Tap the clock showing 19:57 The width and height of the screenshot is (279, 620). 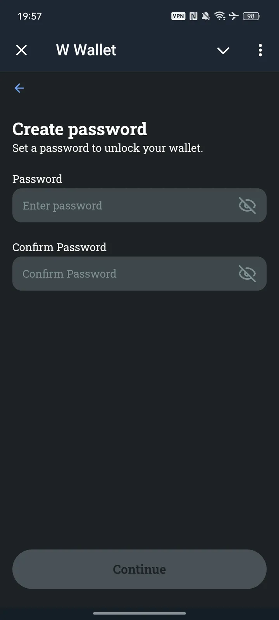[29, 16]
